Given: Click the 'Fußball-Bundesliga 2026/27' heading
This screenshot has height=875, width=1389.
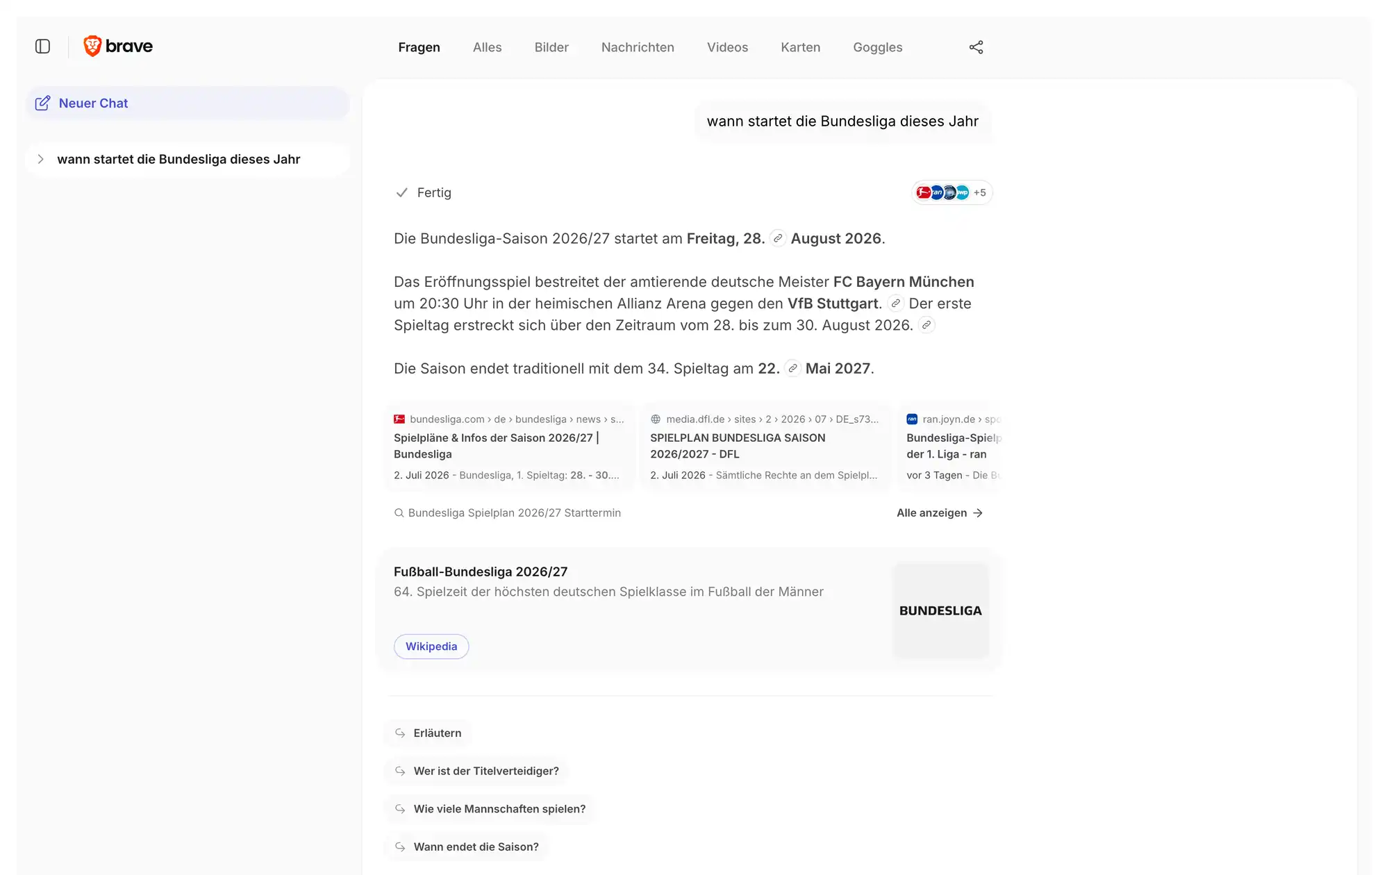Looking at the screenshot, I should pos(481,572).
